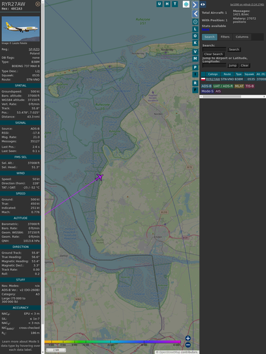Zoom in using the plus button
This screenshot has height=354, width=266.
[x=188, y=338]
